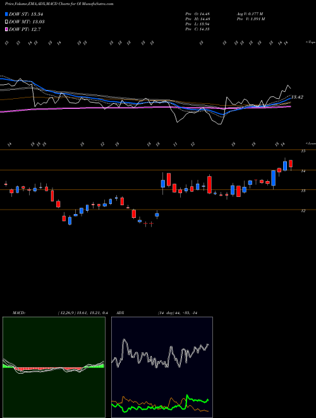This screenshot has height=418, width=316.
Task: Select the 'DOW MT: 13.03' legend text
Action: click(27, 22)
